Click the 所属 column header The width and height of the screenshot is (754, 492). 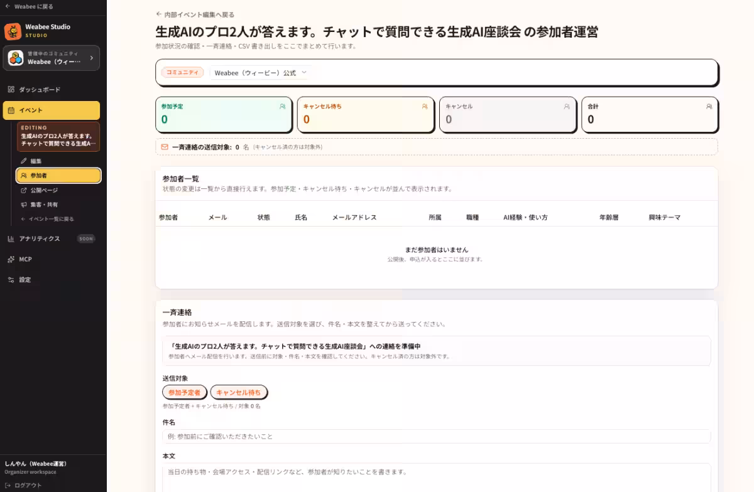pos(435,217)
